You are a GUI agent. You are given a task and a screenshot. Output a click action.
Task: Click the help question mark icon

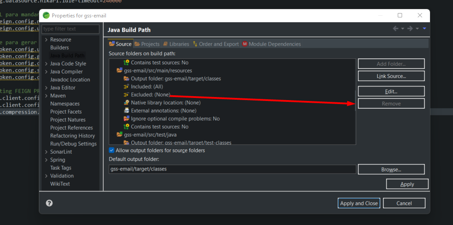pos(49,203)
